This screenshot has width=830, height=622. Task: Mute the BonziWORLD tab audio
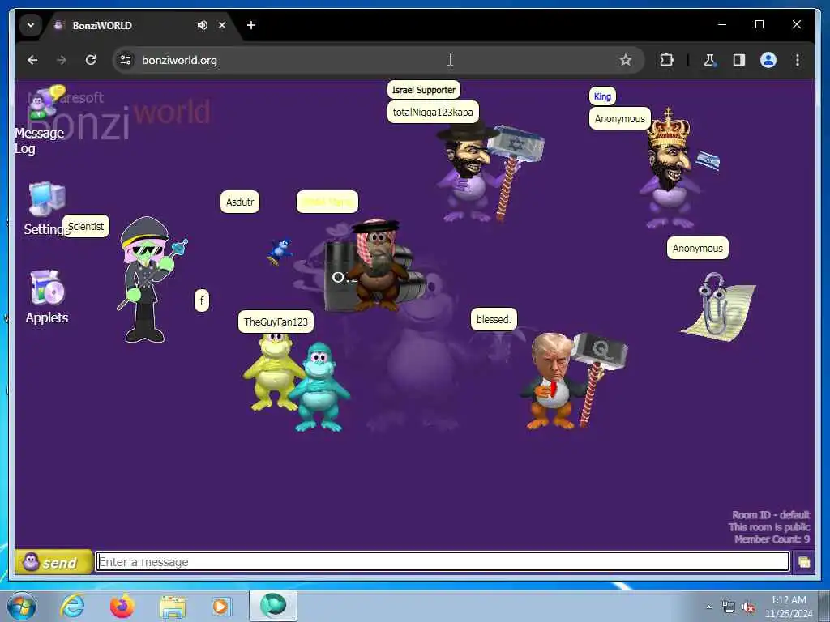[202, 25]
